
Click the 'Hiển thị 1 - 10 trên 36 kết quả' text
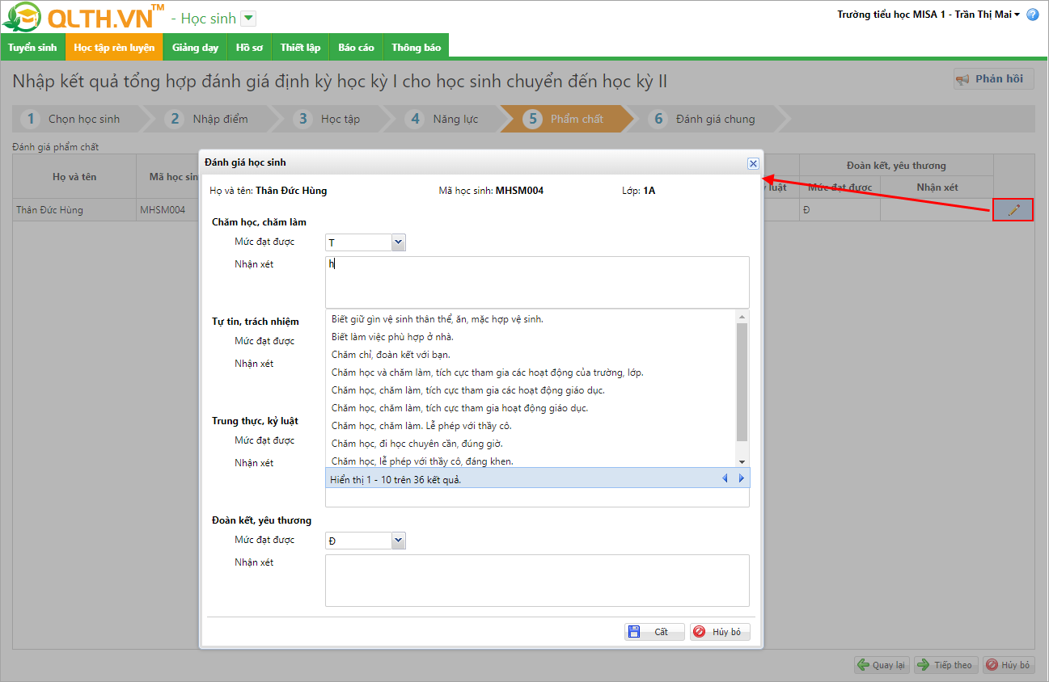396,480
